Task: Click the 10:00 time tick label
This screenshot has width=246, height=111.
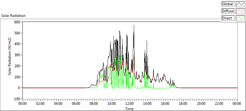Action: [112, 104]
